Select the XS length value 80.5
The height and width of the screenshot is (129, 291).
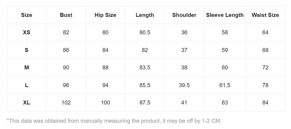(145, 32)
